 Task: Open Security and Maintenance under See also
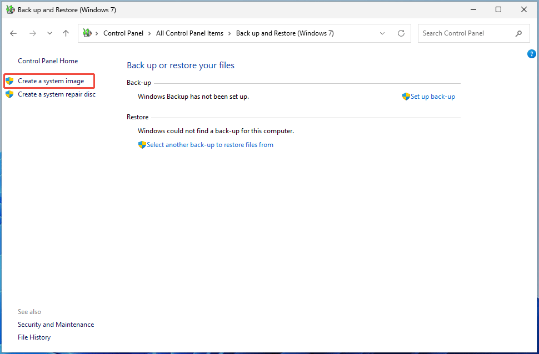pyautogui.click(x=56, y=324)
